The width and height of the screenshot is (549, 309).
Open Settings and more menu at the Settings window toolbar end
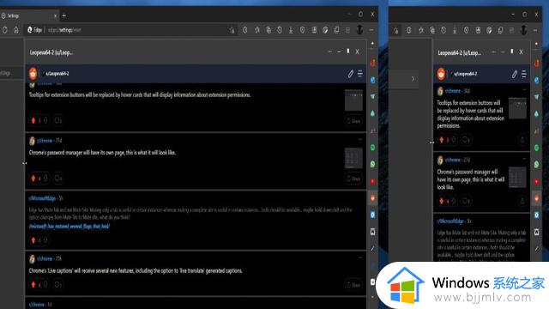tap(371, 30)
